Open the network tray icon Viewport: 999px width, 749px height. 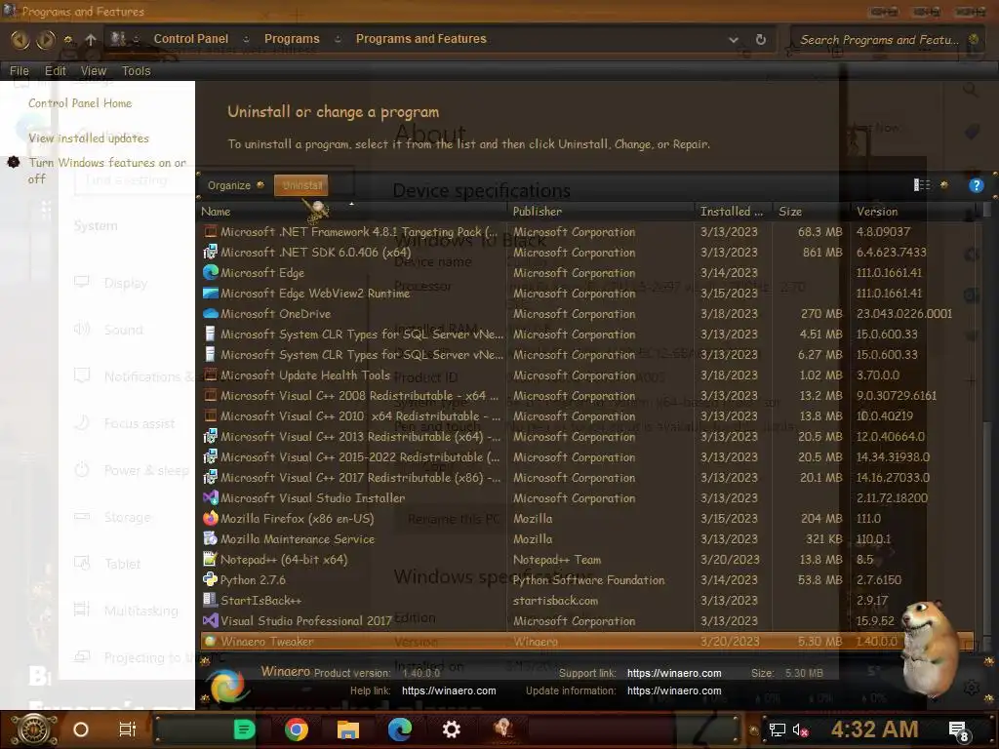point(777,729)
